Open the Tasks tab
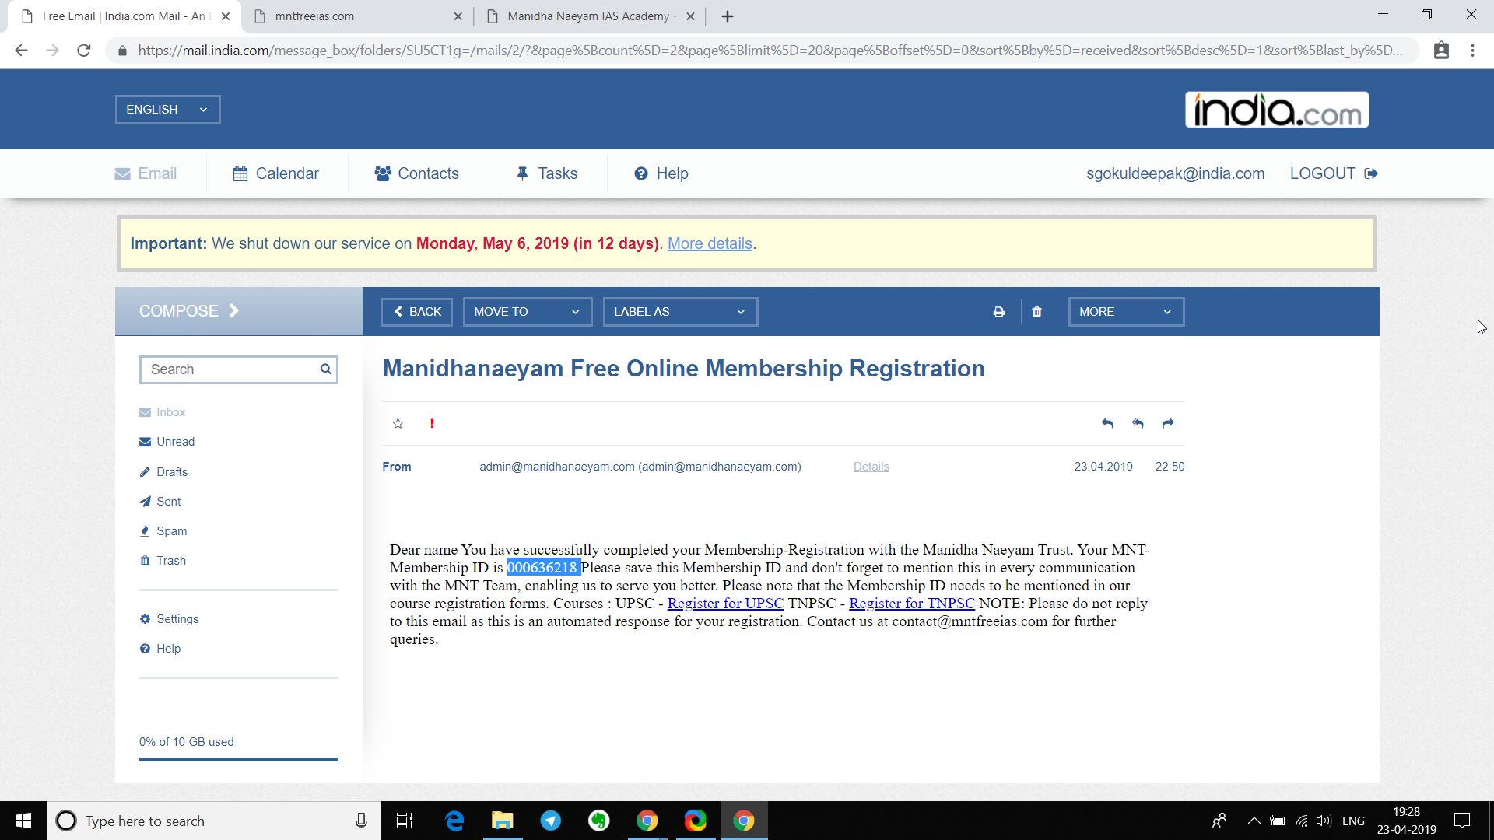The width and height of the screenshot is (1494, 840). [x=547, y=173]
